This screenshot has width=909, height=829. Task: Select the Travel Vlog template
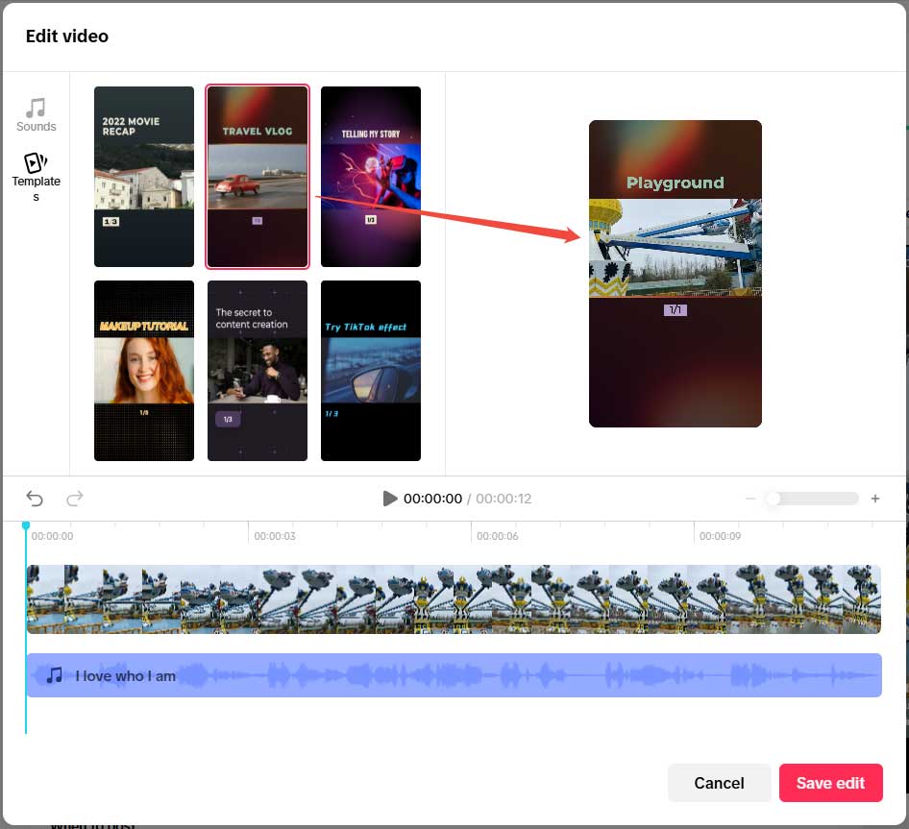point(257,177)
